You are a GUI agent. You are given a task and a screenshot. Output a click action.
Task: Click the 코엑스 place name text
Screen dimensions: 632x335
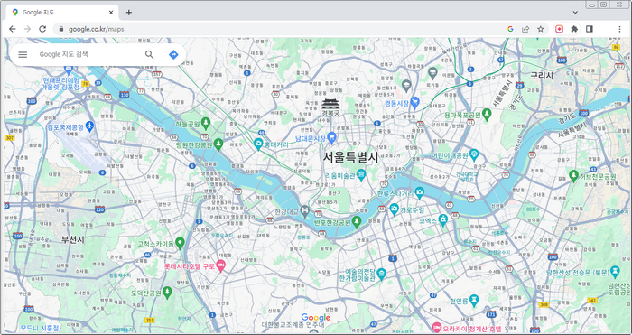428,221
